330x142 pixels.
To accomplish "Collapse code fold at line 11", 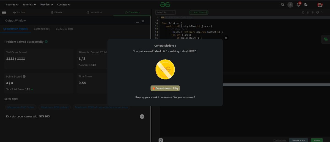I will (x=159, y=26).
